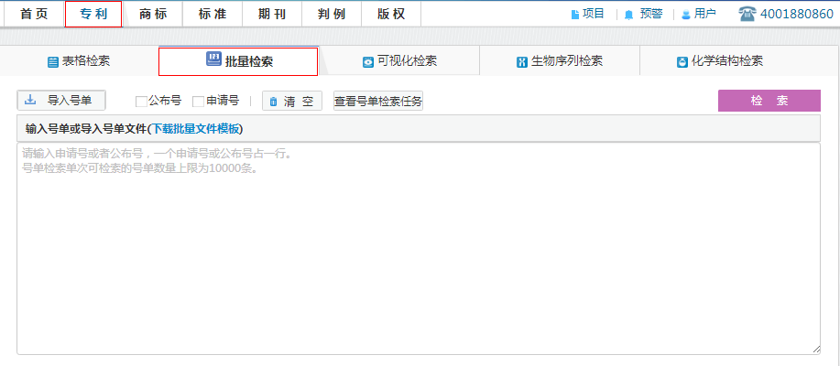The image size is (840, 366).
Task: Click the 表格检索 table icon
Action: [53, 62]
